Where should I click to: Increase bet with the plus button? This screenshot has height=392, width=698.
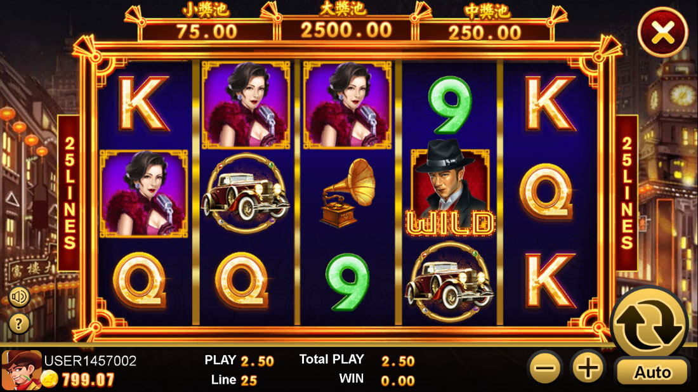point(588,369)
